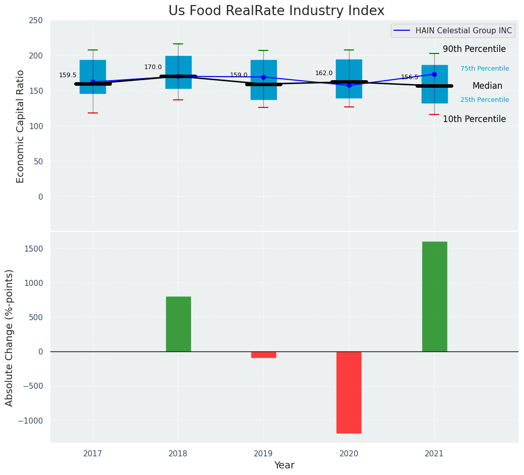
Task: Click the blue line sample in the legend
Action: coord(403,31)
